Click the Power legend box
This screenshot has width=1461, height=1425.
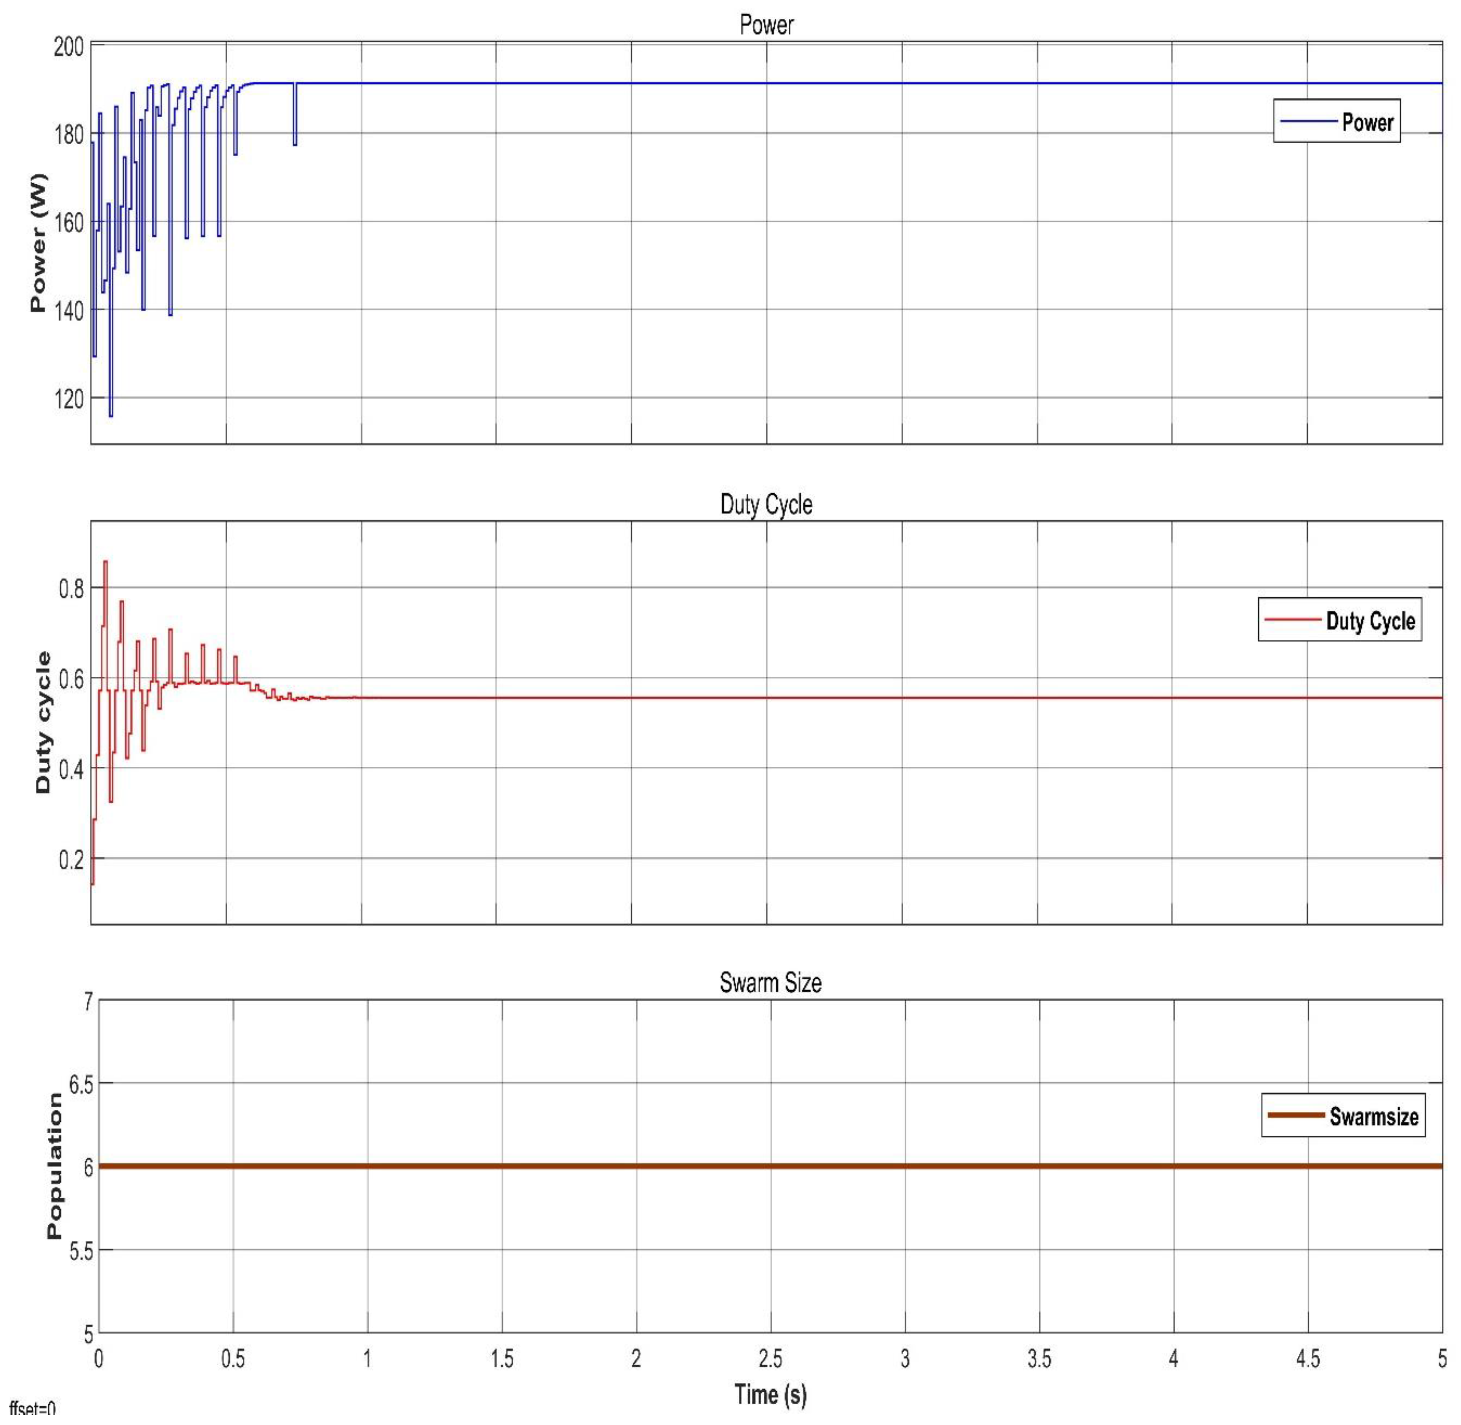click(1336, 120)
